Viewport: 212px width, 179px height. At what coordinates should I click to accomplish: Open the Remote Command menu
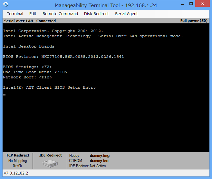click(x=60, y=14)
